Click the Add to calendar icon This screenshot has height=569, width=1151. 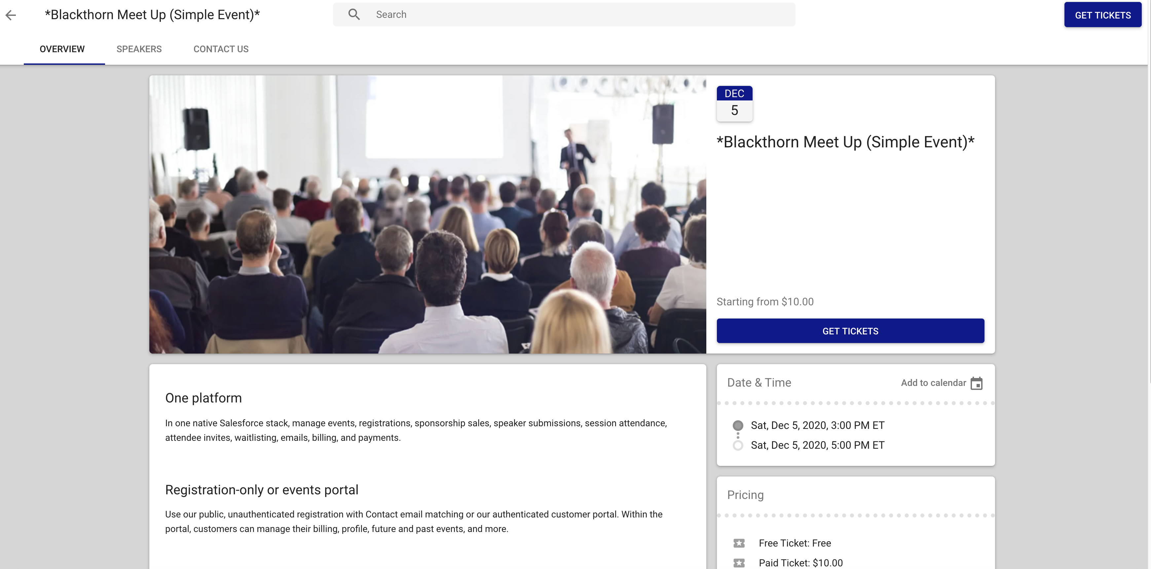click(x=976, y=383)
